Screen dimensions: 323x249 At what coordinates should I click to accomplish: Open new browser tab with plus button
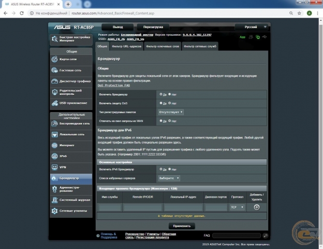pyautogui.click(x=68, y=4)
